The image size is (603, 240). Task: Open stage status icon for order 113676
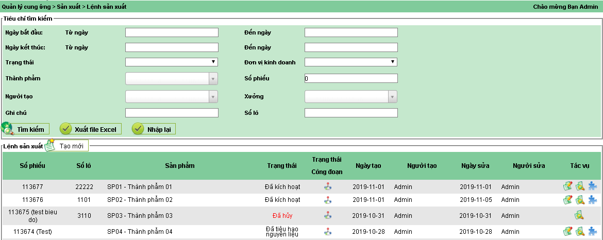pos(327,200)
